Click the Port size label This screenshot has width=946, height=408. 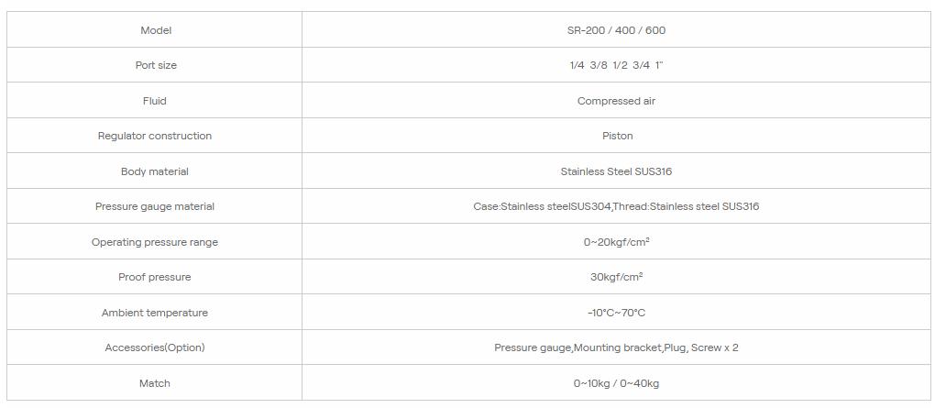tap(156, 66)
